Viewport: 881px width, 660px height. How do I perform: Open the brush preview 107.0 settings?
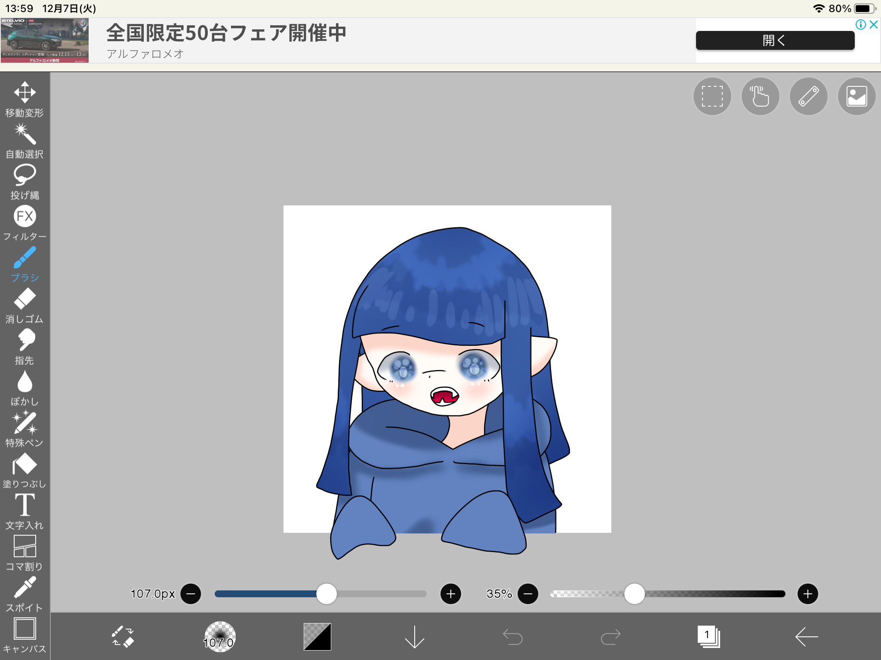point(219,636)
